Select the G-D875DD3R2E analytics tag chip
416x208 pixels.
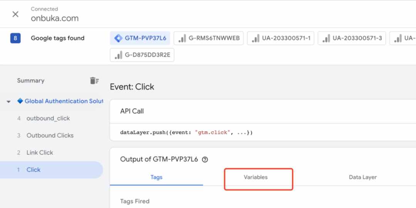142,55
